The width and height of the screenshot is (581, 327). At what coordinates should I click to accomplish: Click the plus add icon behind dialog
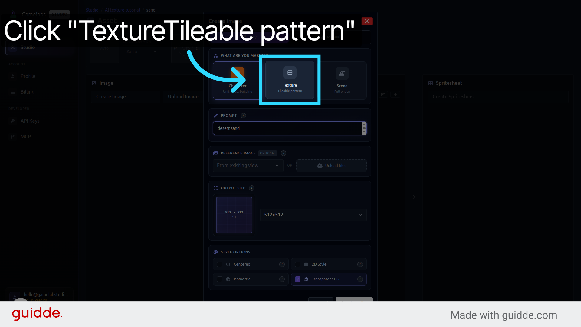[x=395, y=95]
